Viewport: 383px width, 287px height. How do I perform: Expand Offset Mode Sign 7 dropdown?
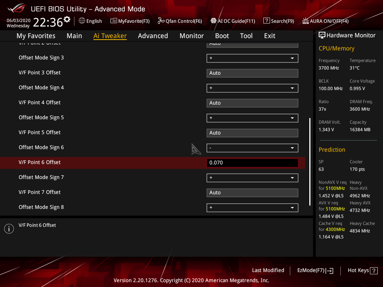[x=252, y=178]
